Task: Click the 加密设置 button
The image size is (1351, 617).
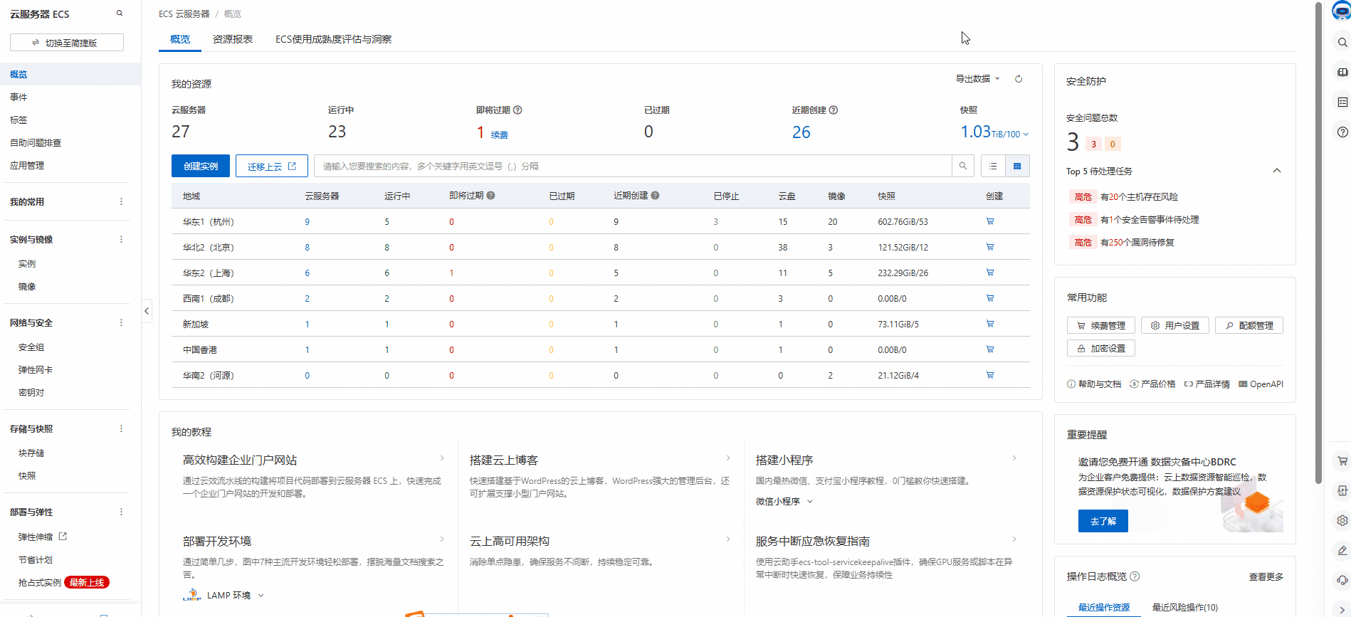Action: tap(1101, 349)
